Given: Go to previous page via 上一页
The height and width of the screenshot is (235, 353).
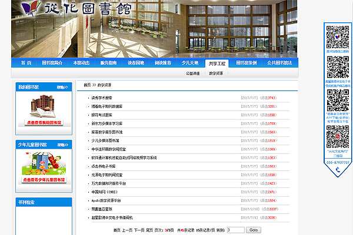Looking at the screenshot, I should coord(127,230).
